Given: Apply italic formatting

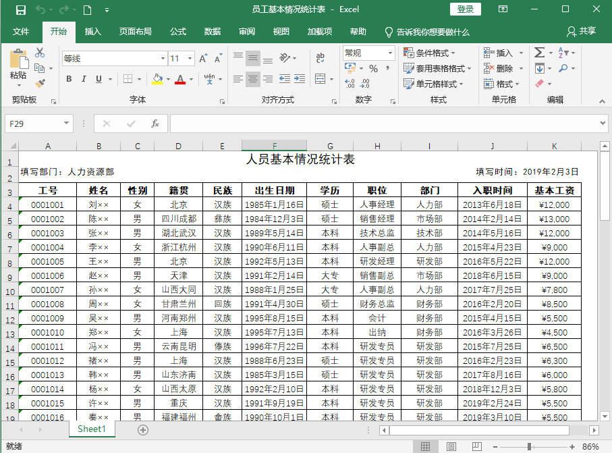Looking at the screenshot, I should [84, 79].
